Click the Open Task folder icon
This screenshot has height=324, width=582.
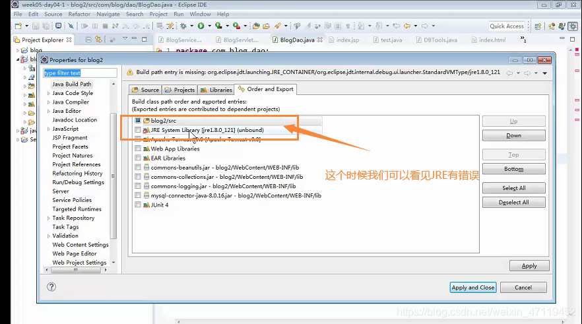click(266, 26)
